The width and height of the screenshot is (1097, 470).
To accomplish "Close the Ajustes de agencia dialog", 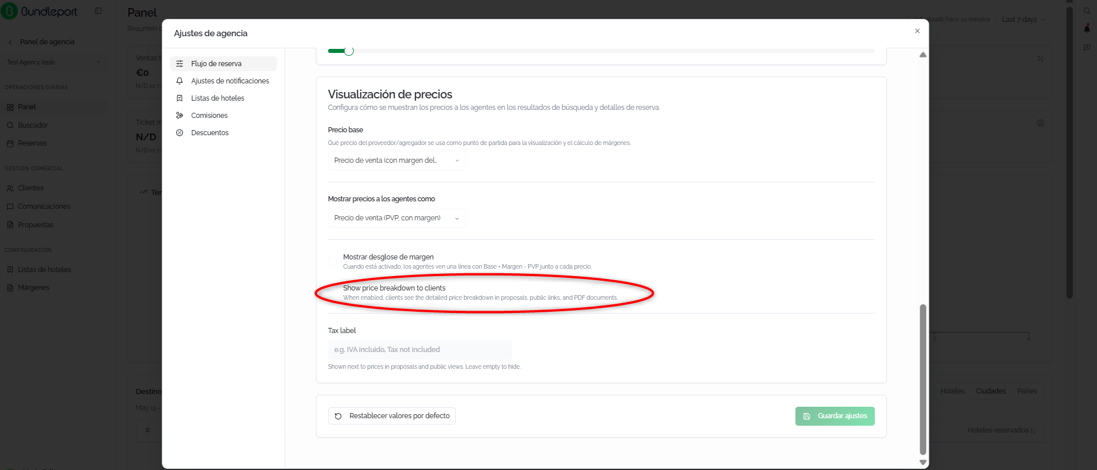I will pos(917,31).
